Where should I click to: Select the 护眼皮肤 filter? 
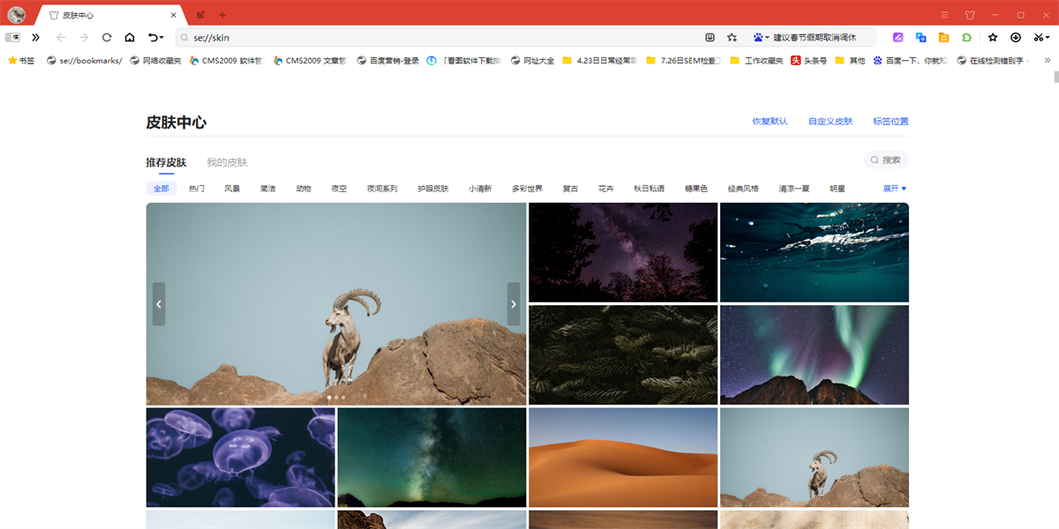pos(432,188)
